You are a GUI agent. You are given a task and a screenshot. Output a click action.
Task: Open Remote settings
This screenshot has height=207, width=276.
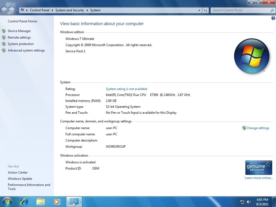coord(19,37)
